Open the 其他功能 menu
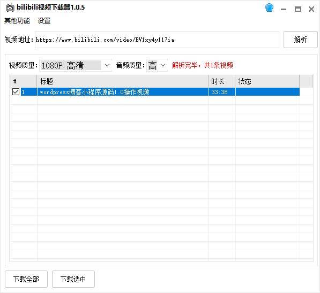Screen dimensions: 320x293 17,20
